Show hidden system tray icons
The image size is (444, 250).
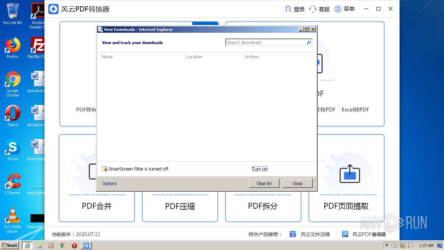coord(387,245)
